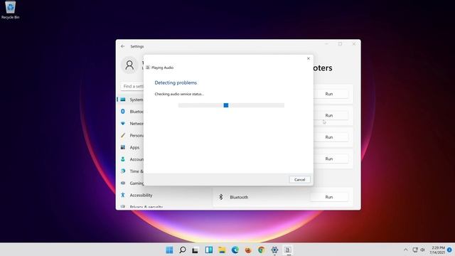This screenshot has width=455, height=256.
Task: Launch Firefox from taskbar
Action: pyautogui.click(x=248, y=250)
